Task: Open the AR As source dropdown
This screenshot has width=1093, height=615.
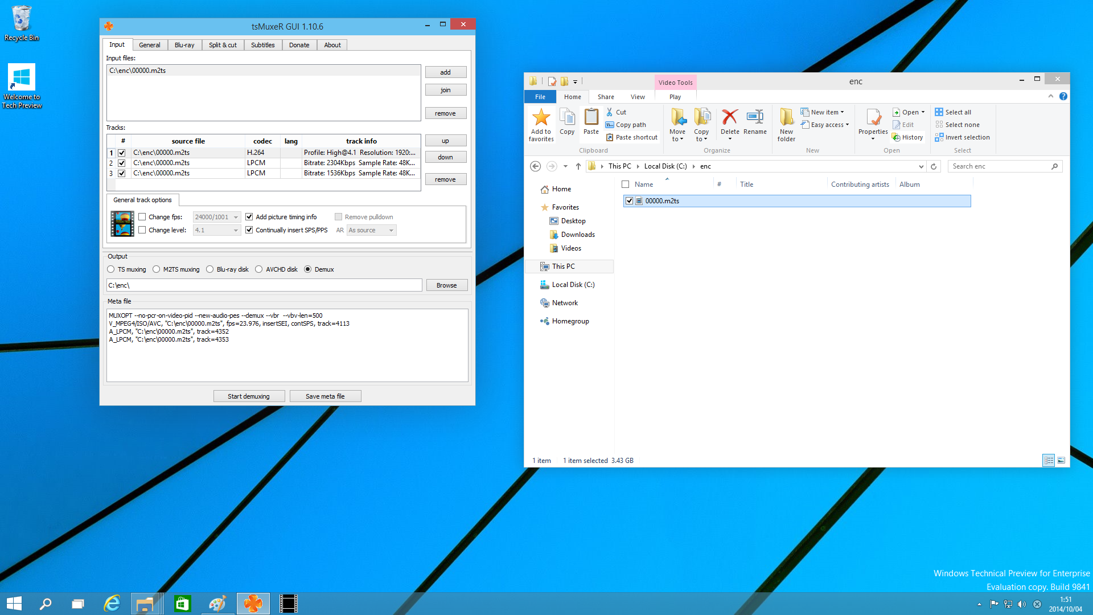Action: pyautogui.click(x=372, y=230)
